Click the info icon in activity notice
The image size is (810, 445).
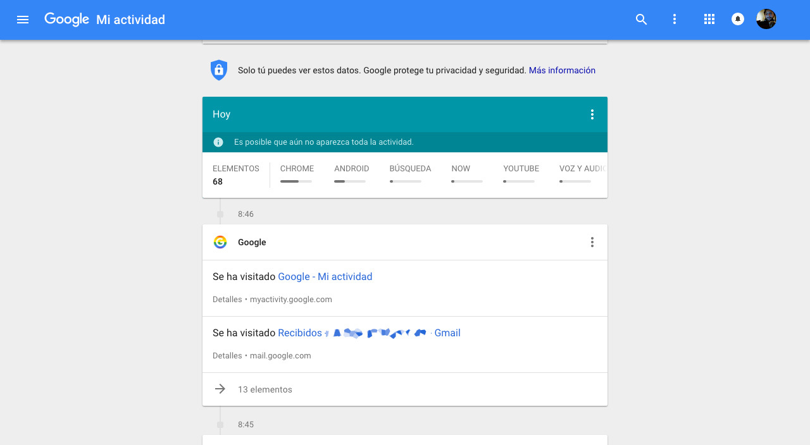(218, 142)
